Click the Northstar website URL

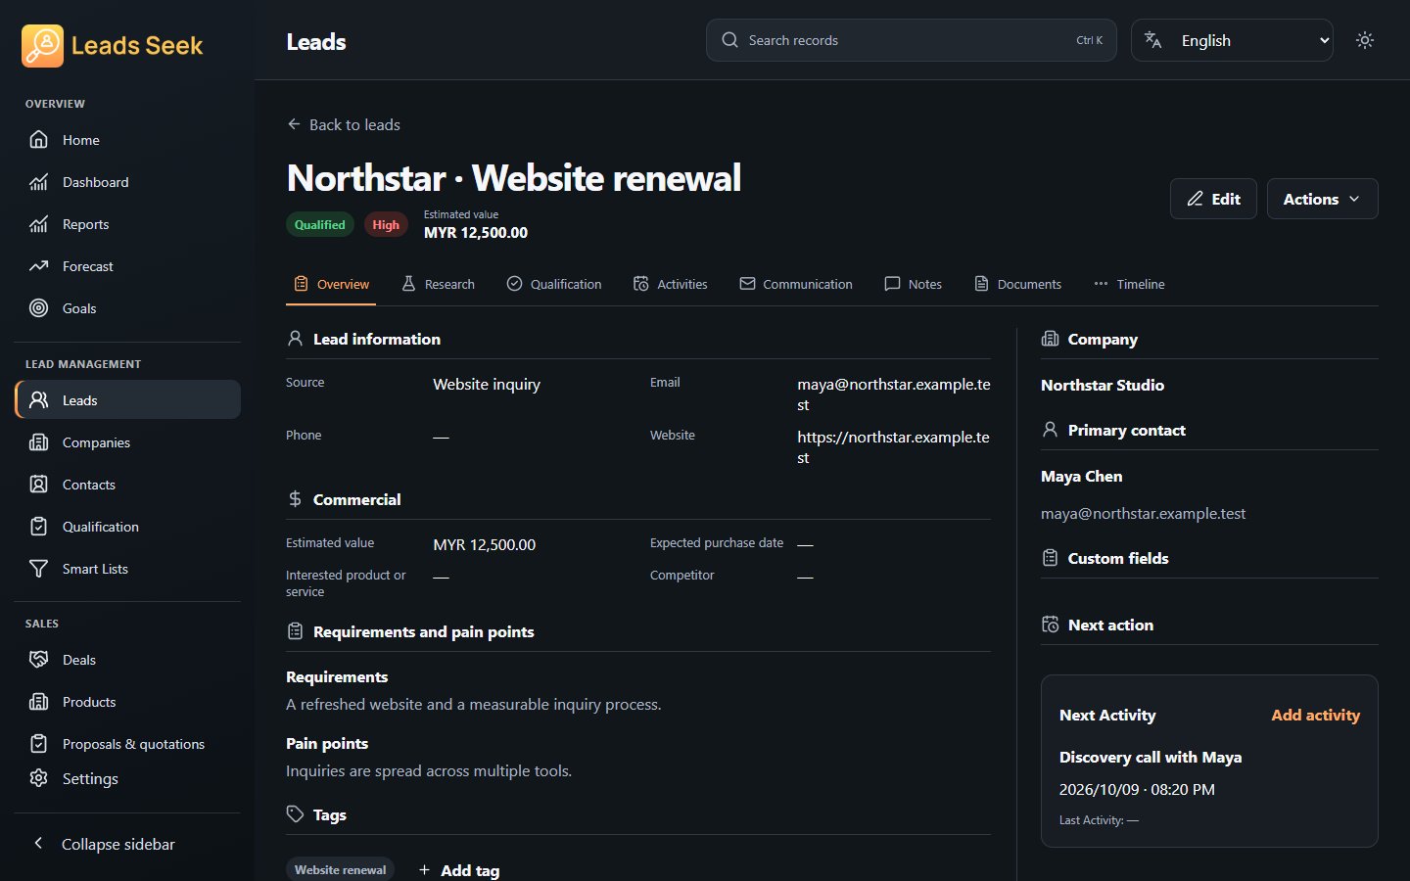tap(893, 447)
